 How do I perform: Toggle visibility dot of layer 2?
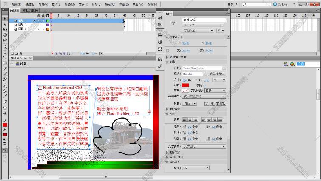click(x=39, y=25)
